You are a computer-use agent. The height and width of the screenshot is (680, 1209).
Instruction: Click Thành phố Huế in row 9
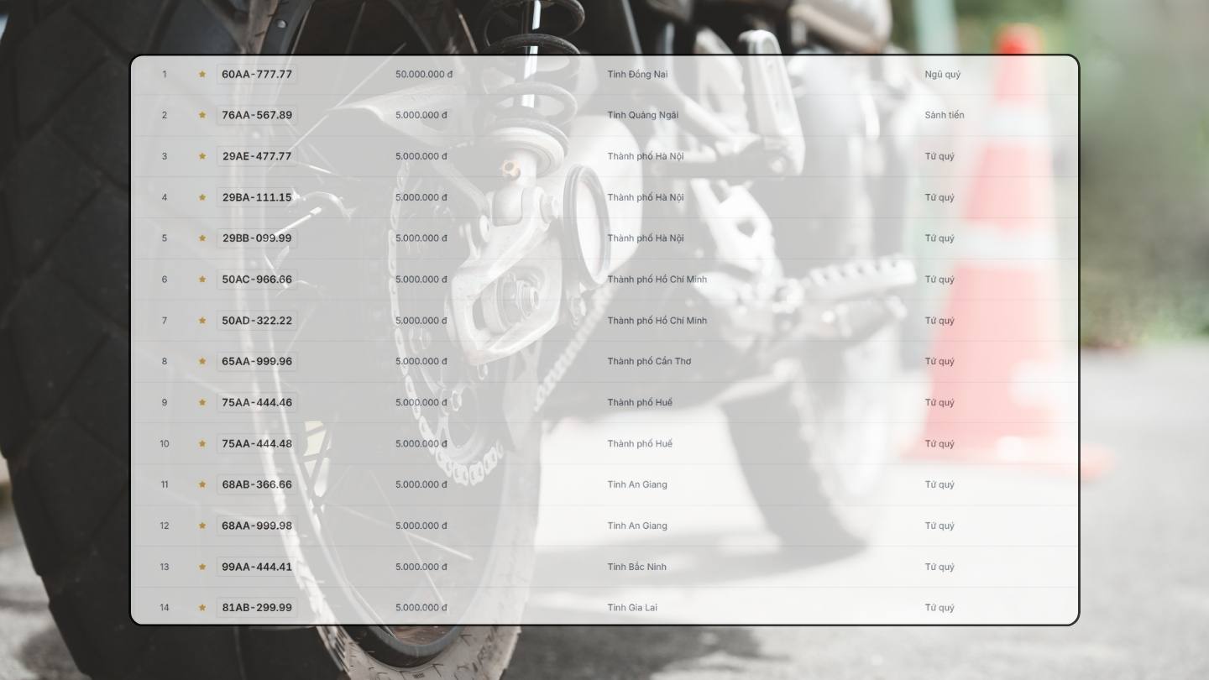pos(641,403)
